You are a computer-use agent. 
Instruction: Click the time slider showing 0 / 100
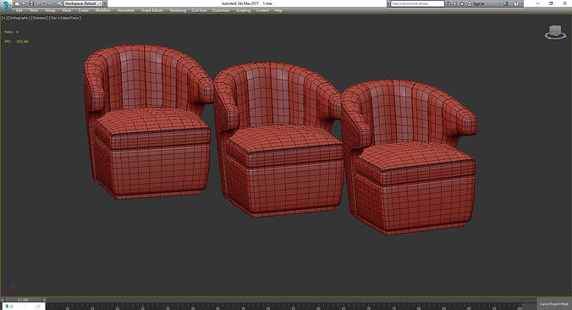point(22,300)
